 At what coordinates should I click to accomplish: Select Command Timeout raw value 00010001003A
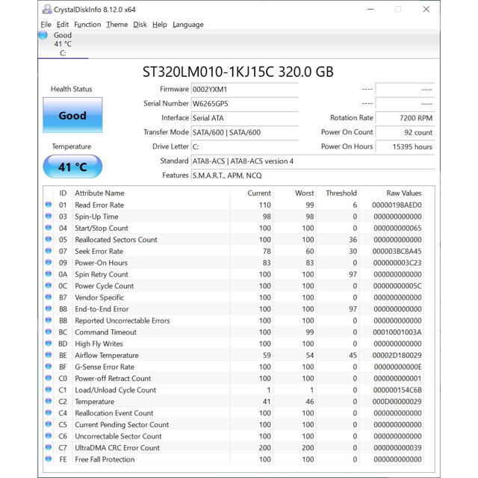(397, 332)
